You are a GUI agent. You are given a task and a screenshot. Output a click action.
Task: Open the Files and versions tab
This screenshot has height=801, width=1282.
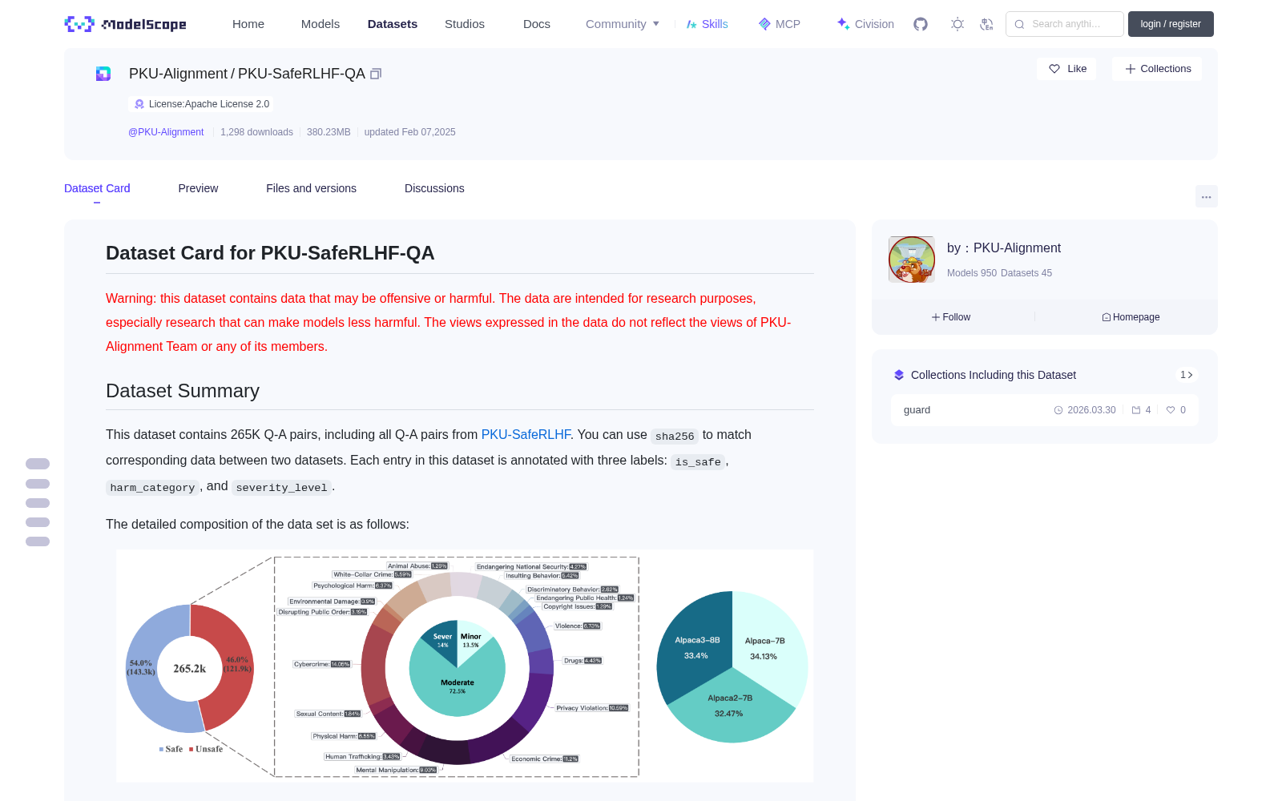(311, 188)
